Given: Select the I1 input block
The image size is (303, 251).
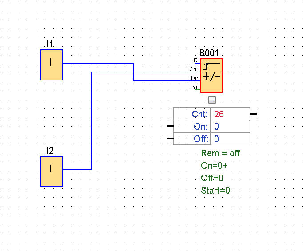Looking at the screenshot, I should tap(52, 65).
